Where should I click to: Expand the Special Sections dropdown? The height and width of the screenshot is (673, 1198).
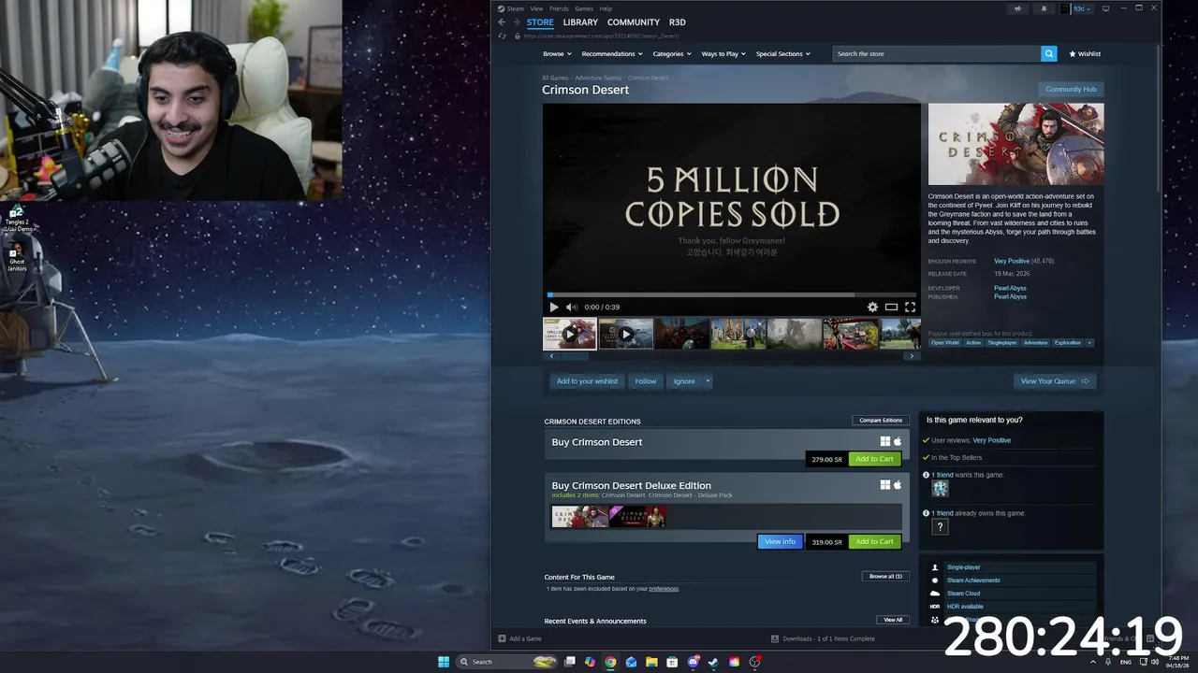[x=783, y=54]
